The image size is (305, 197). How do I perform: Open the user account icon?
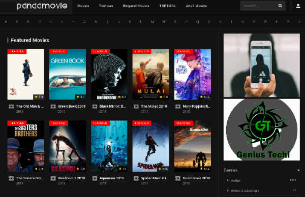coord(298,6)
